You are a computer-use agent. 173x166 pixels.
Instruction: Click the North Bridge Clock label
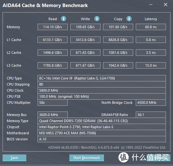pos(117,103)
